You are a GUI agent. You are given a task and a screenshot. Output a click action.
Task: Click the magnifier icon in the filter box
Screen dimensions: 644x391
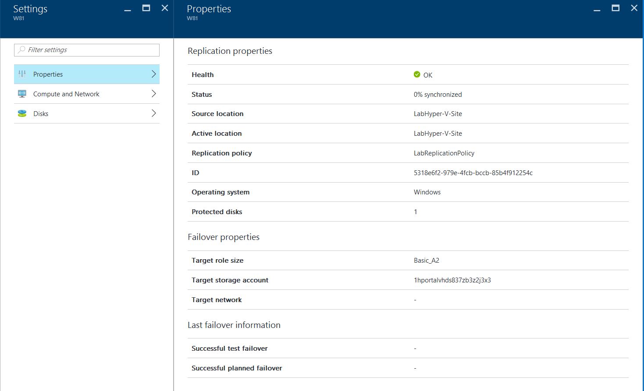[21, 50]
